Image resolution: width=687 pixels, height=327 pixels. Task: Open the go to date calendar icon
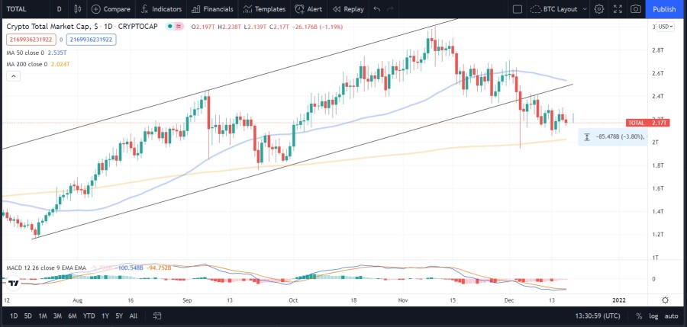point(157,316)
